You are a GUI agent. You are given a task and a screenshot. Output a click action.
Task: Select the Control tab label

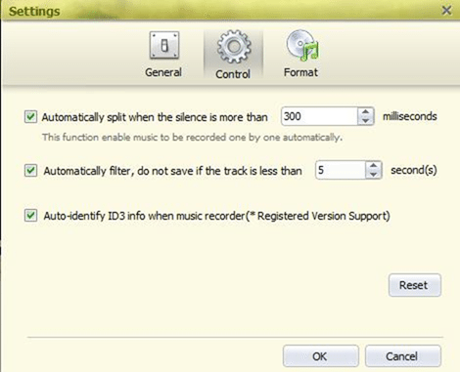point(233,74)
